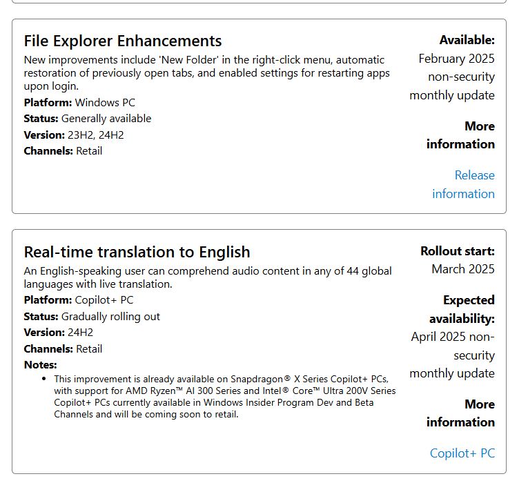Click the 'Platform: Windows PC' line
Viewport: 528px width, 483px height.
tap(79, 103)
